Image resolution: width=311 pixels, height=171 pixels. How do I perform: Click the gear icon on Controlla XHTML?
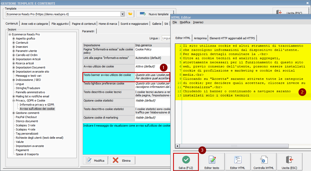[264, 160]
